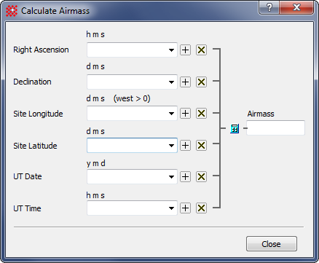Clear the Right Ascension entry with the X icon
The image size is (319, 263).
click(201, 50)
